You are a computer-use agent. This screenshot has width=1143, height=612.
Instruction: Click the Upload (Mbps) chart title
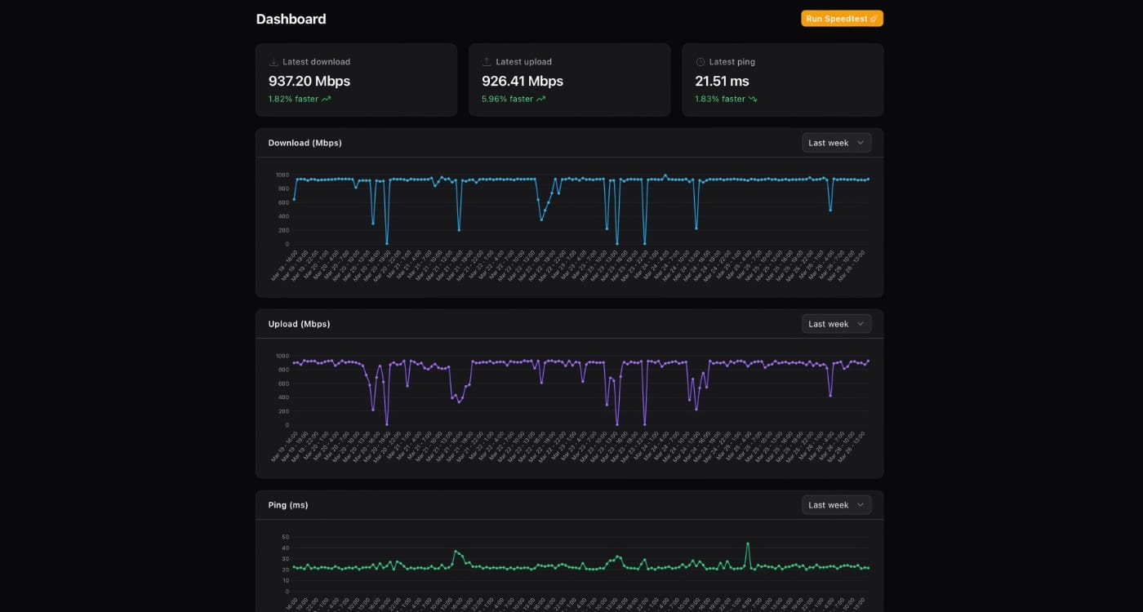point(299,324)
